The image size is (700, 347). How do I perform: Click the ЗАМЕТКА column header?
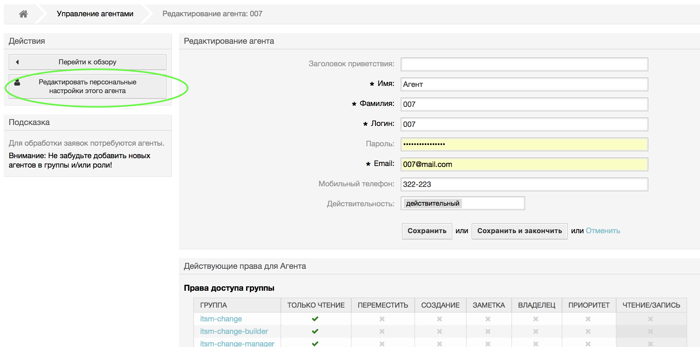coord(489,305)
